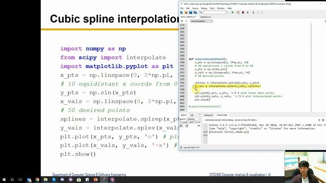Click the Save All icon in Wing toolbar

195,12
